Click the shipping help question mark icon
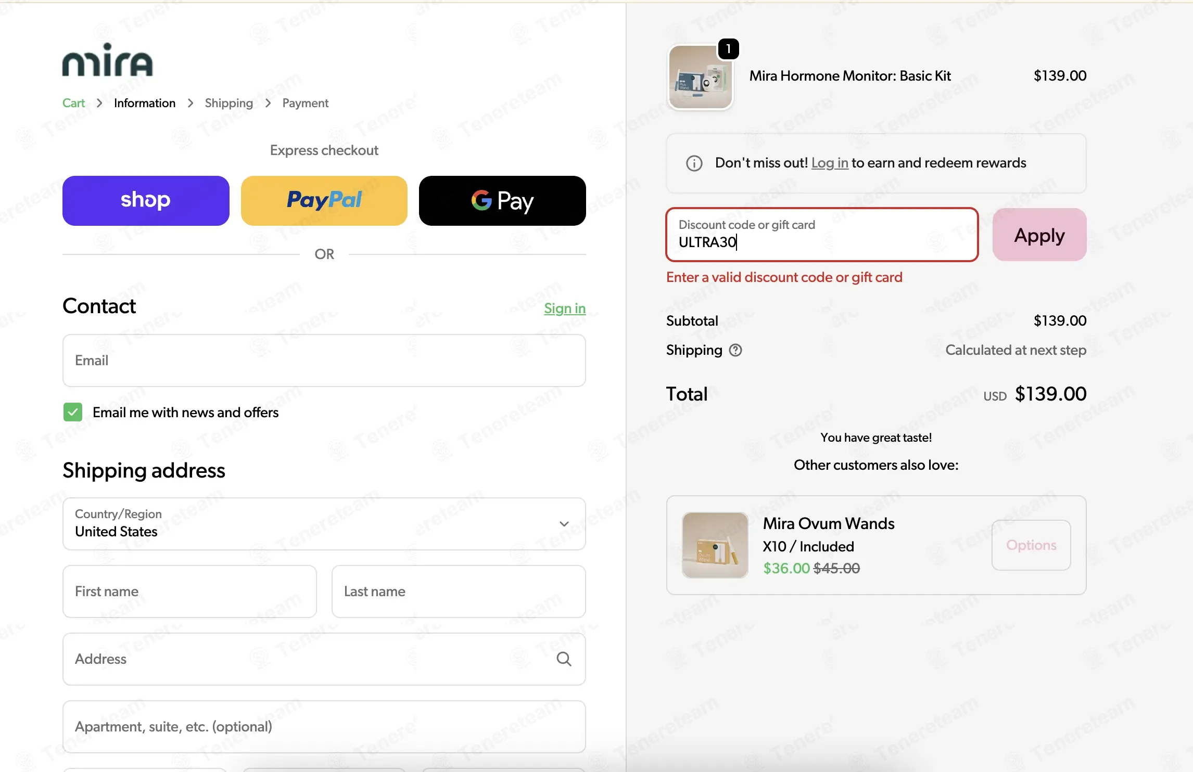Screen dimensions: 1193x772 (x=735, y=350)
